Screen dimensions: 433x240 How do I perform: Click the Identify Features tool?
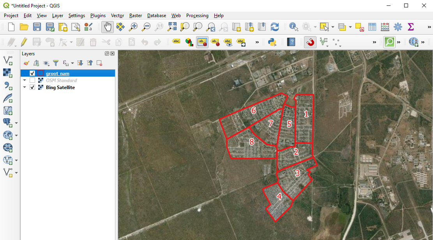(x=294, y=27)
